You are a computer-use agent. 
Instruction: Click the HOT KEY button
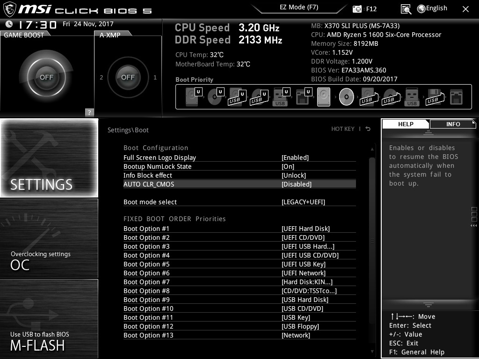(x=343, y=129)
